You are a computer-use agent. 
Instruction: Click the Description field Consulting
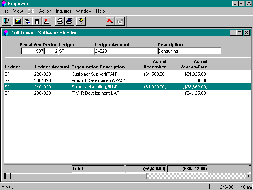pyautogui.click(x=189, y=51)
